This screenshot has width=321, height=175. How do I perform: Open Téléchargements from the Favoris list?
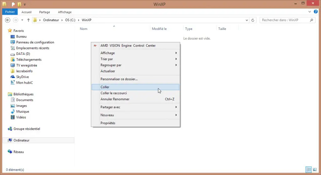29,60
